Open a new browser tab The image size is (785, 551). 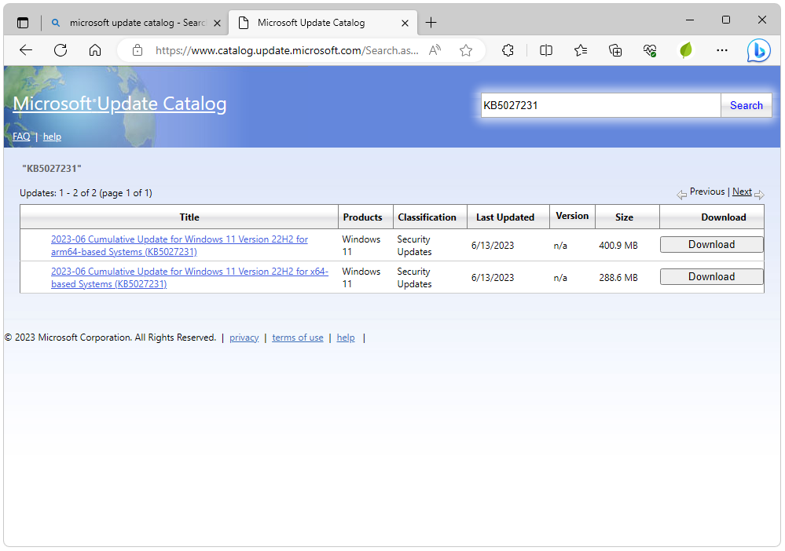point(431,23)
